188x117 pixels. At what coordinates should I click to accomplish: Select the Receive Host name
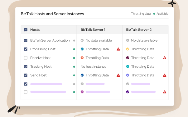pyautogui.click(x=41, y=58)
